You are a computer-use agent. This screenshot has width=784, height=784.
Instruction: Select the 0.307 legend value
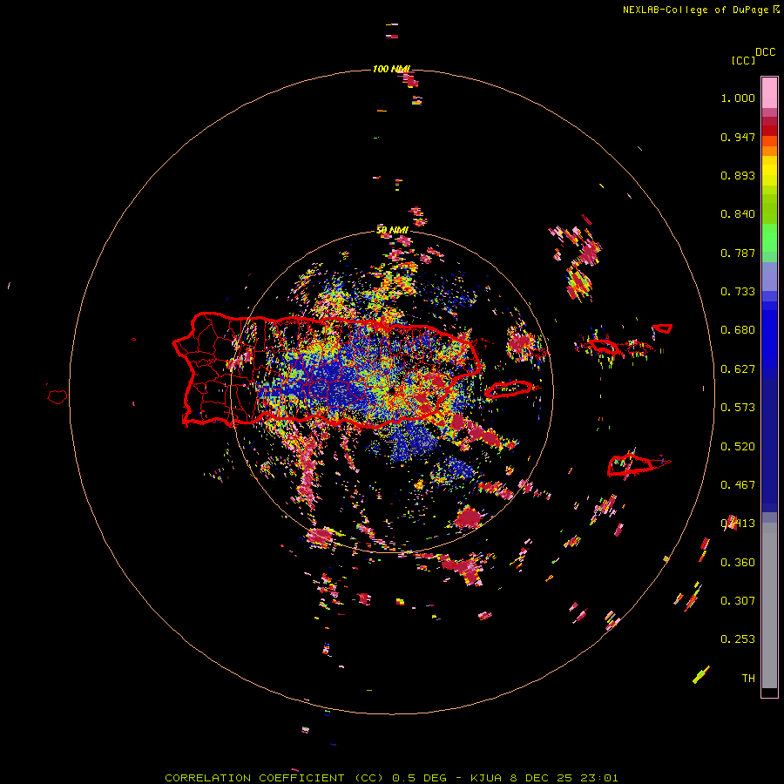click(x=738, y=601)
